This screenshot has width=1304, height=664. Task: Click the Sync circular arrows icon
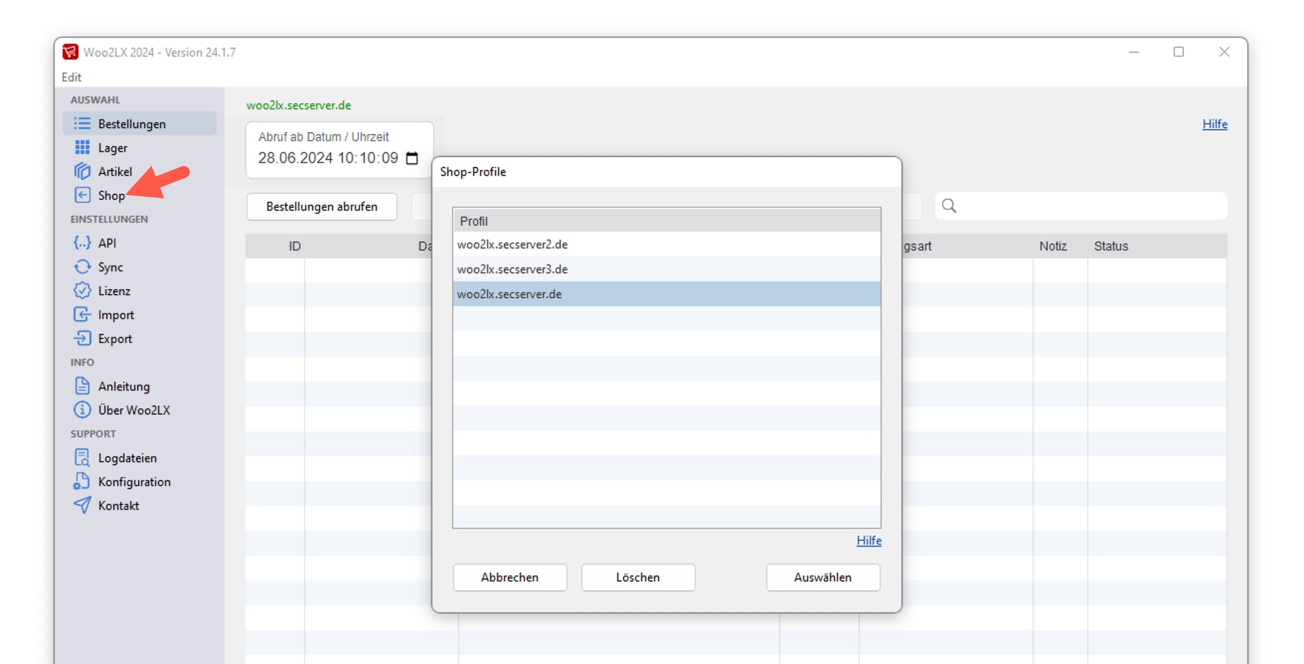point(82,267)
